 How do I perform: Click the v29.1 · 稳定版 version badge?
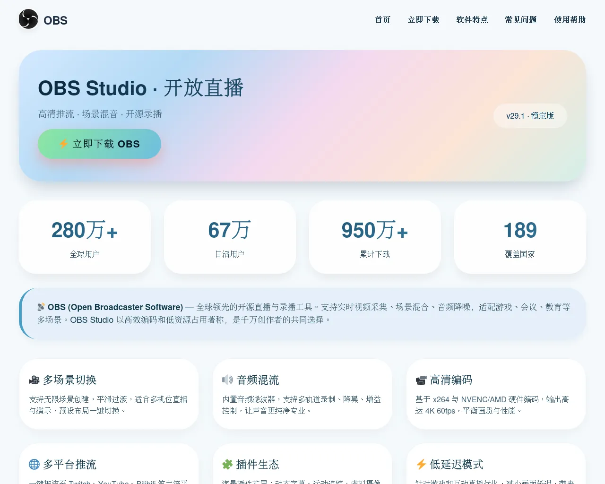[x=530, y=116]
